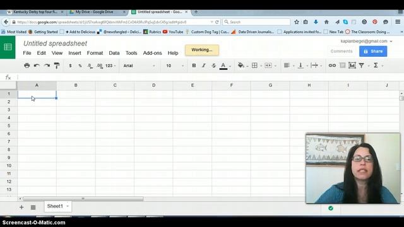The height and width of the screenshot is (227, 404).
Task: Bookmark this page star icon
Action: tap(297, 22)
